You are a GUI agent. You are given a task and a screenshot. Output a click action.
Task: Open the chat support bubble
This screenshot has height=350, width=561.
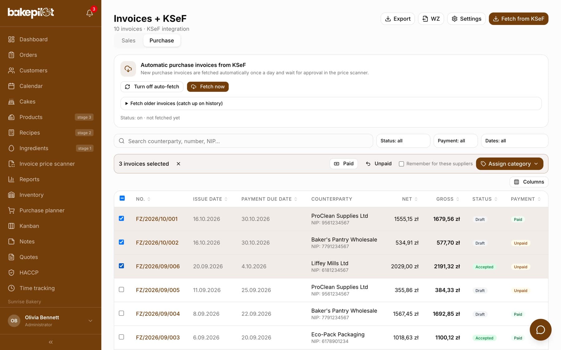[540, 330]
